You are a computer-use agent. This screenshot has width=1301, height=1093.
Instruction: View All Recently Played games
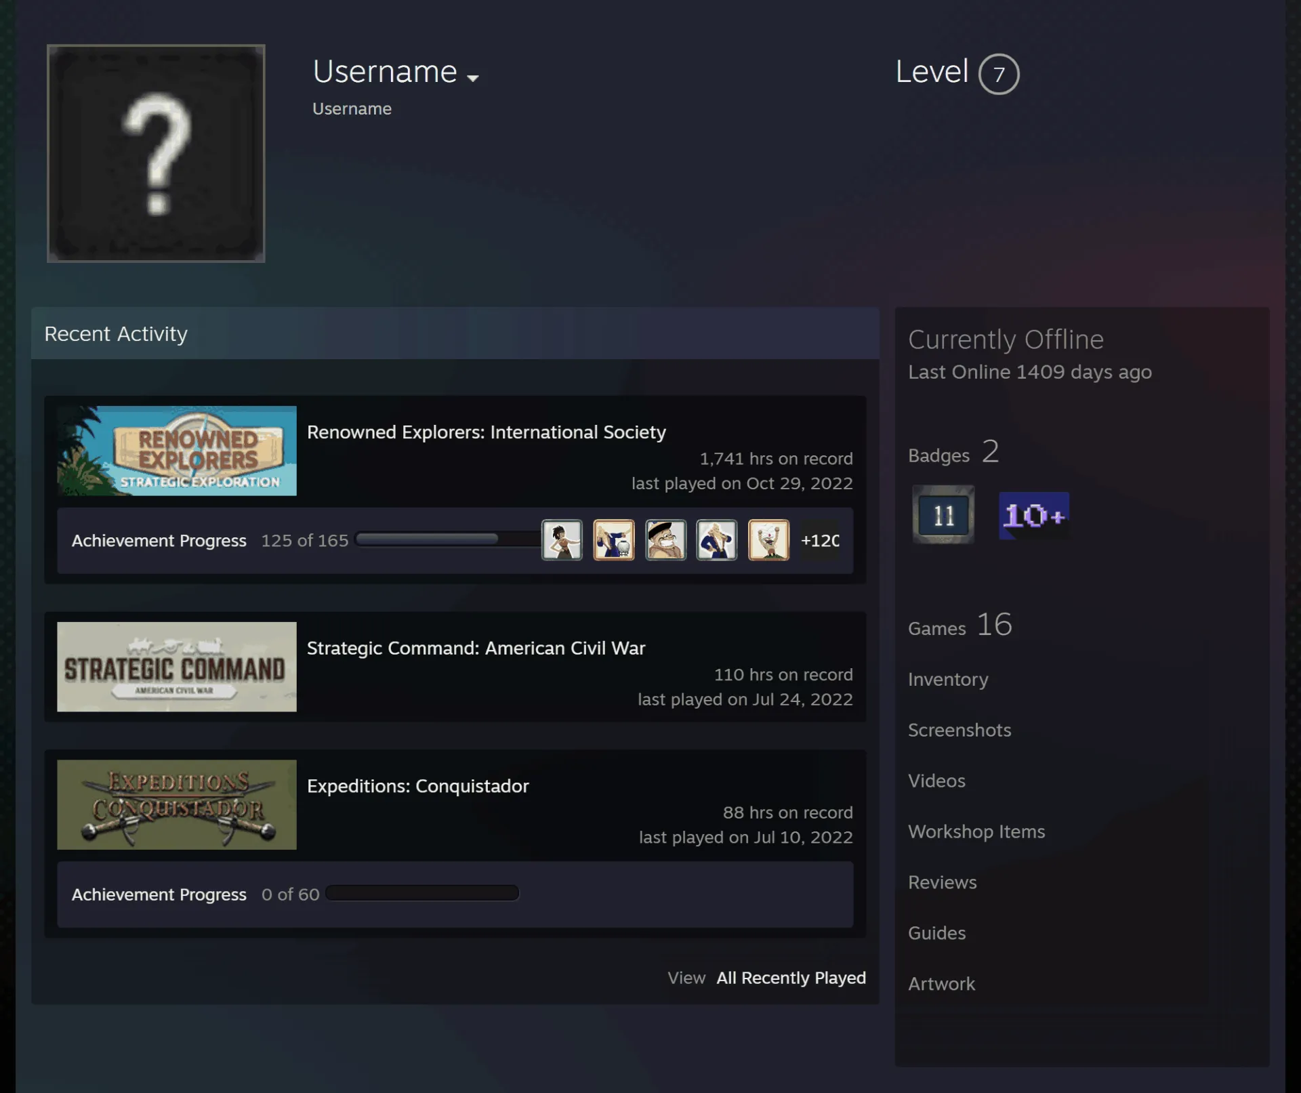tap(791, 978)
